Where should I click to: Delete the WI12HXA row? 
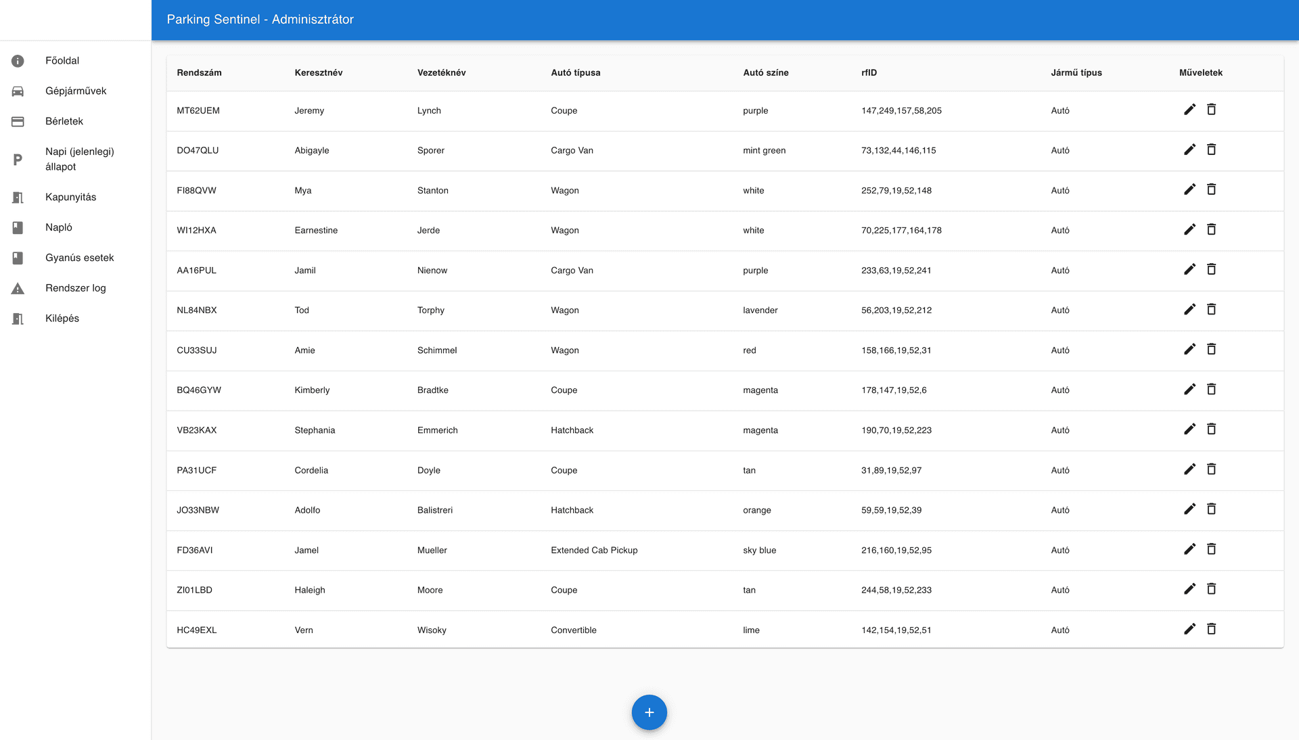pyautogui.click(x=1212, y=229)
